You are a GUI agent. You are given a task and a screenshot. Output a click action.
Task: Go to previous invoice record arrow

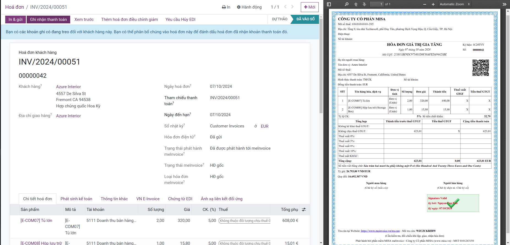285,7
